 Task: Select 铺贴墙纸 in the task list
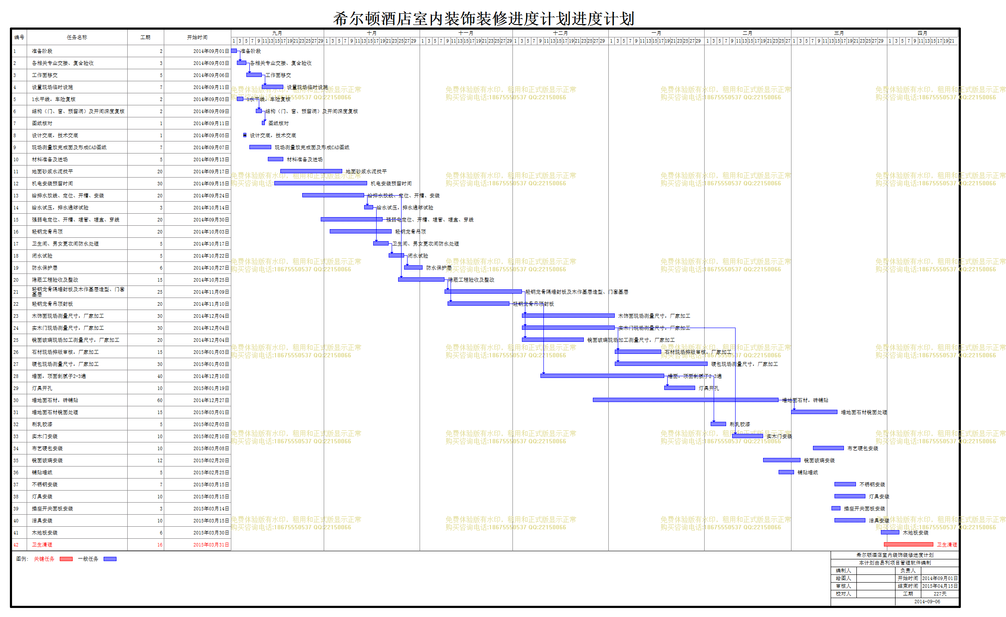42,473
